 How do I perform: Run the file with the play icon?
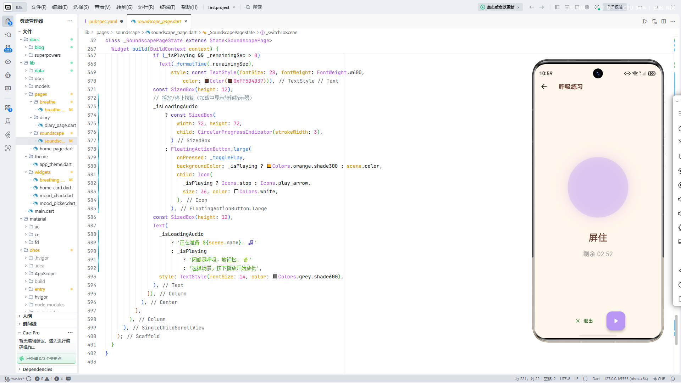coord(645,21)
